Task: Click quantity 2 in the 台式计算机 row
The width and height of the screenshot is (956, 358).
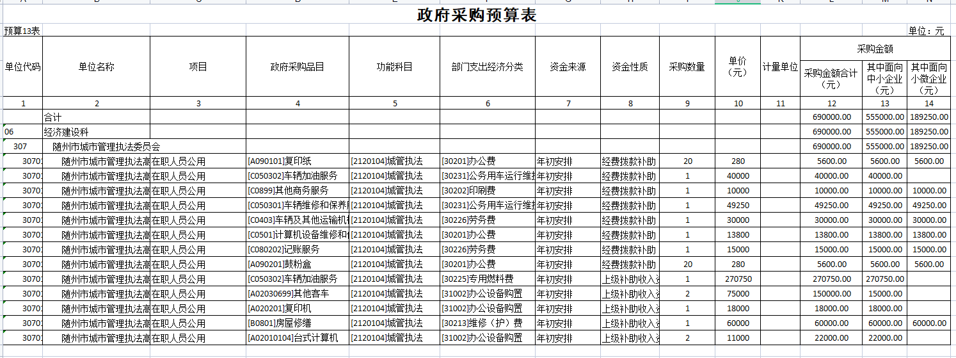Action: click(x=687, y=338)
